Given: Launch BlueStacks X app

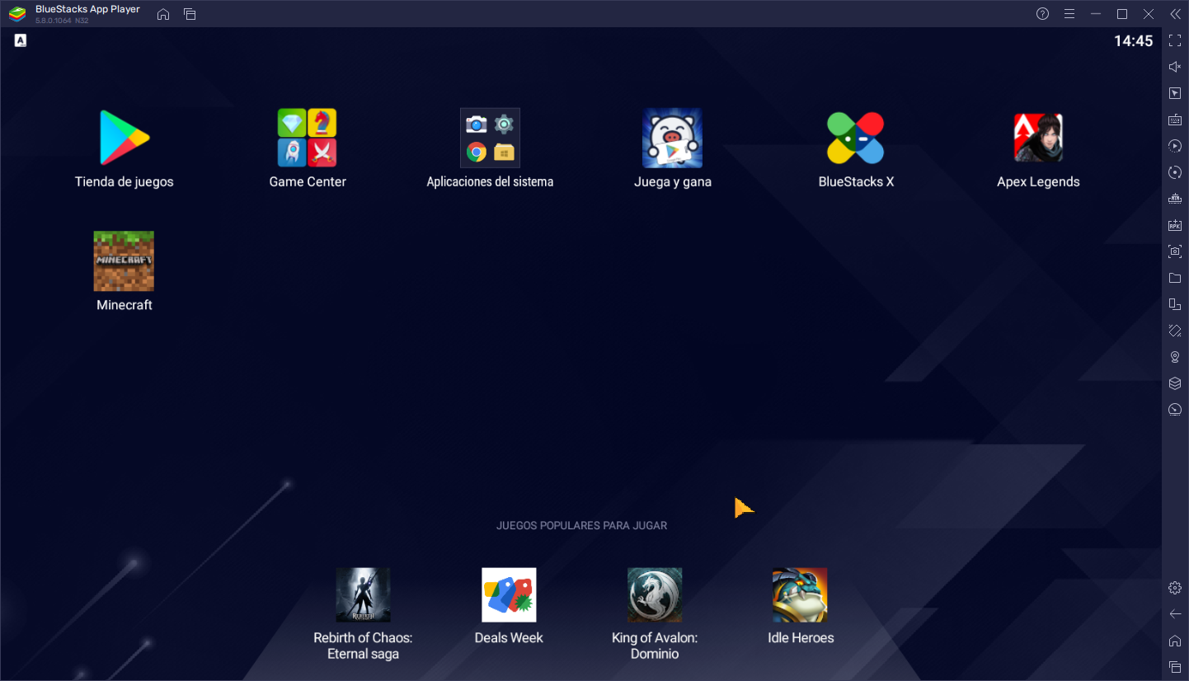Looking at the screenshot, I should (x=856, y=139).
